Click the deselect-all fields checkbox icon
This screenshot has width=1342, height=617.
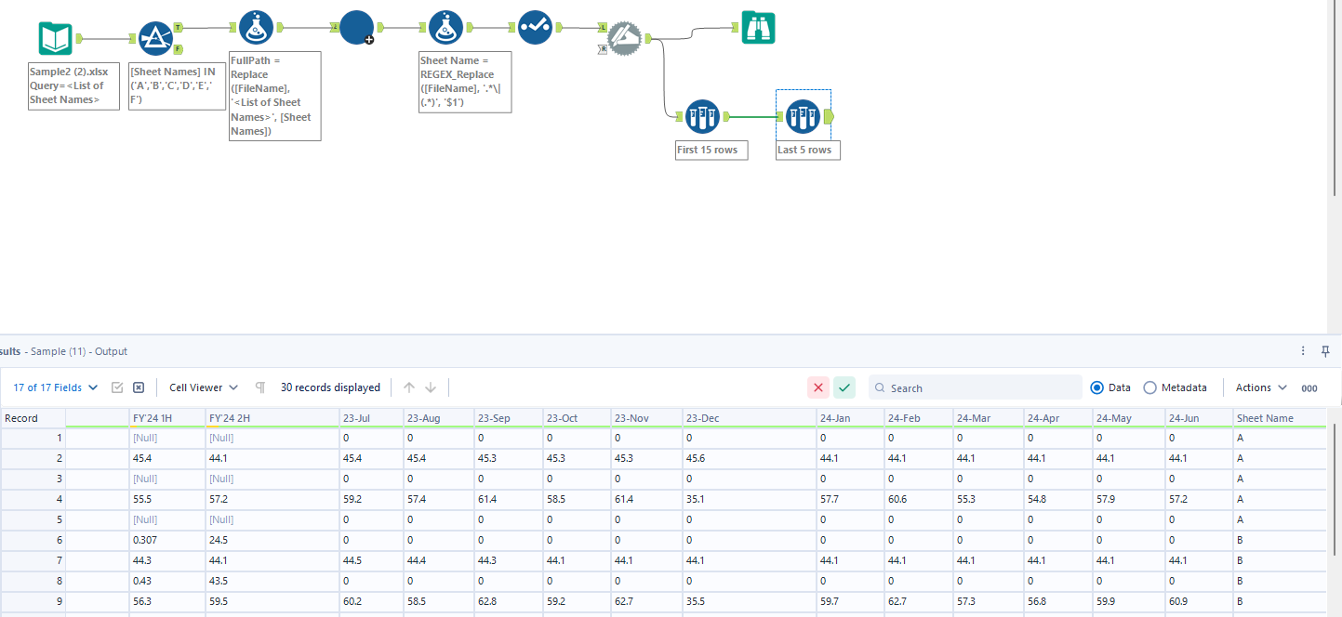tap(139, 387)
